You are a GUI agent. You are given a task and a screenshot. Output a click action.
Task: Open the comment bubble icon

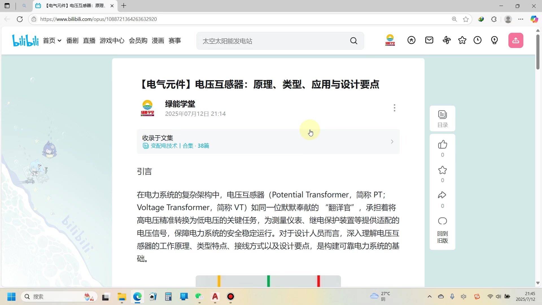click(442, 221)
